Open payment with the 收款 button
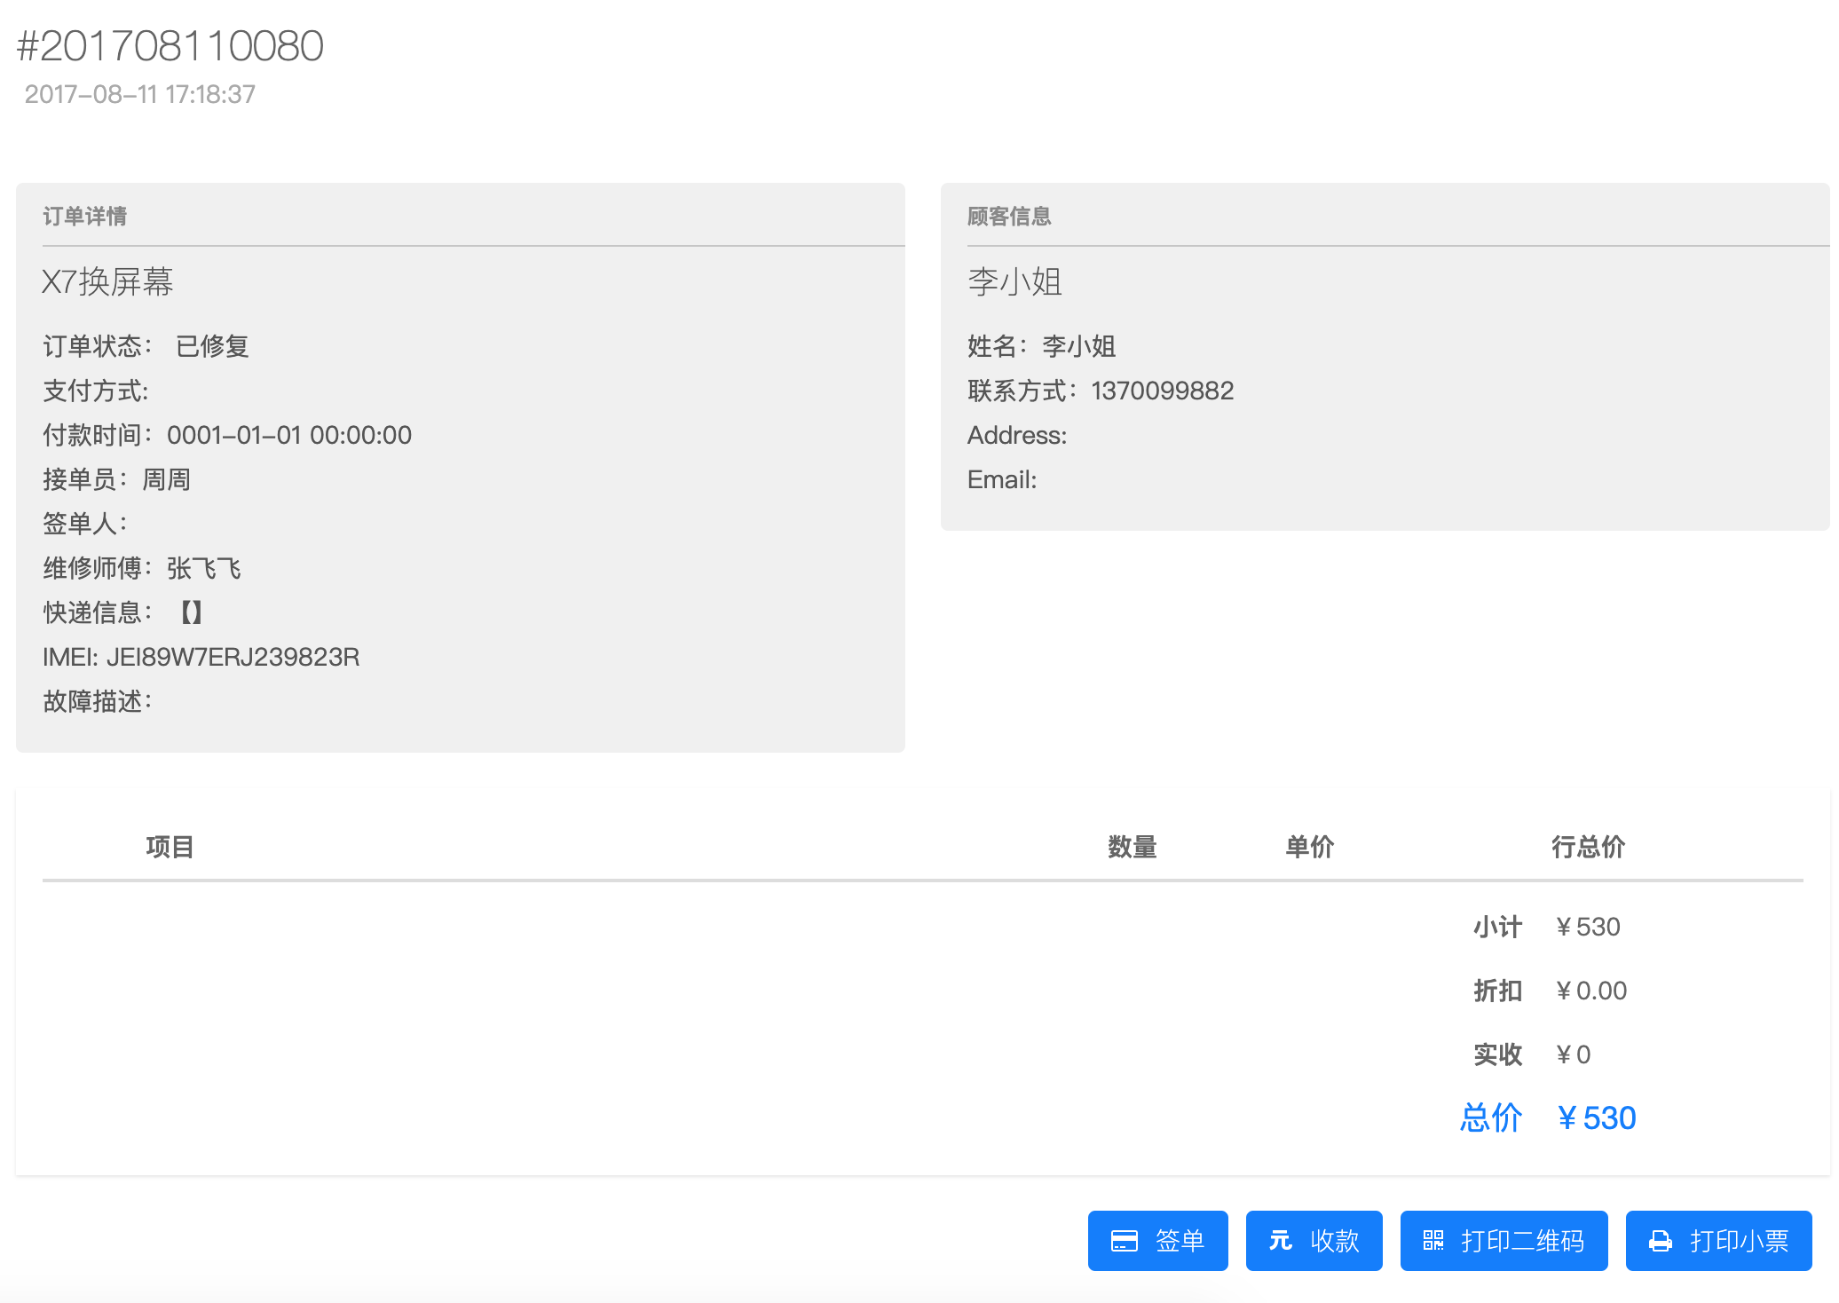 [1314, 1241]
